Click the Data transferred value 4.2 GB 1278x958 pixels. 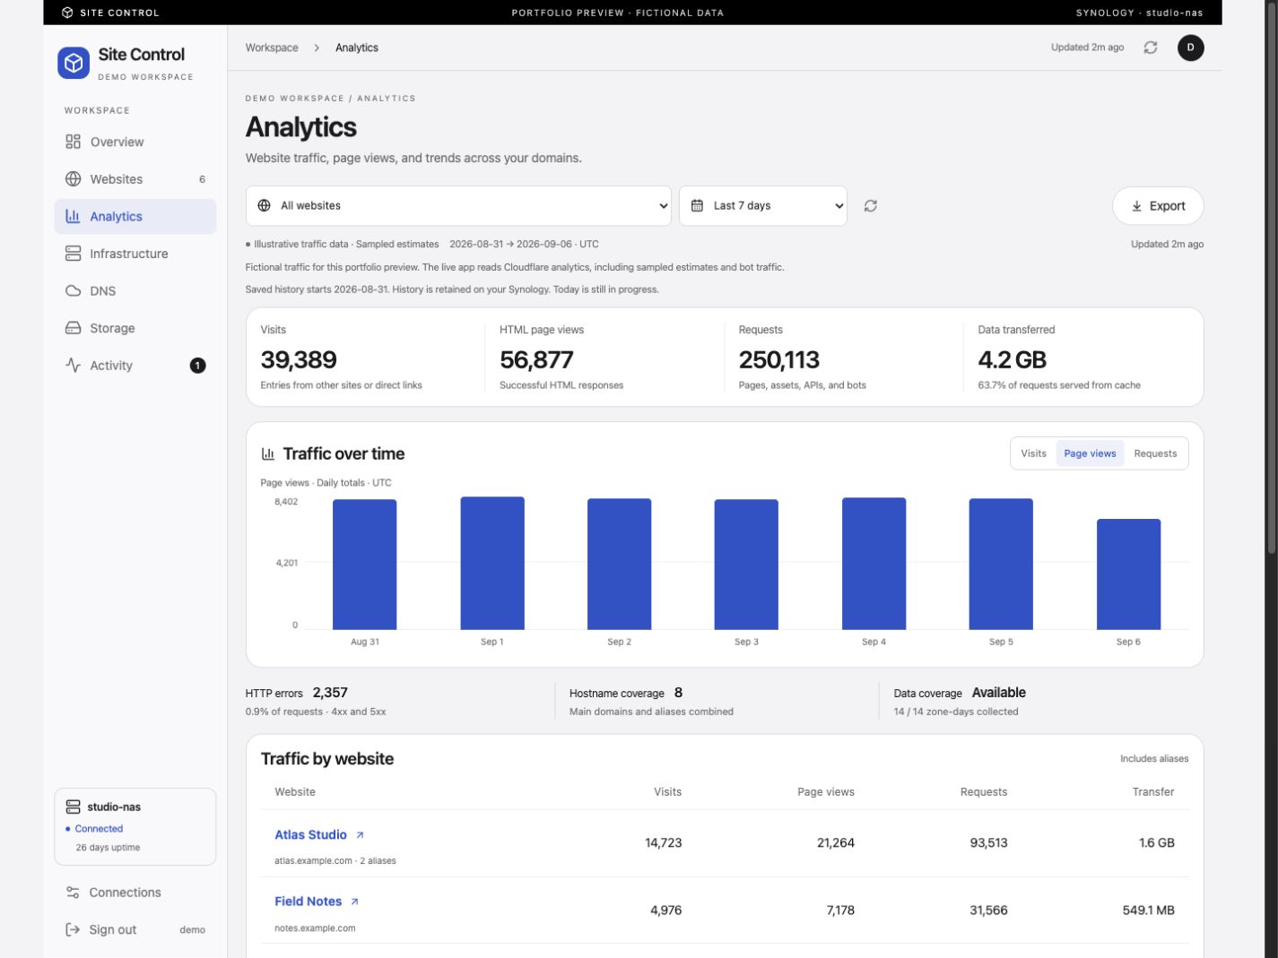click(1013, 360)
